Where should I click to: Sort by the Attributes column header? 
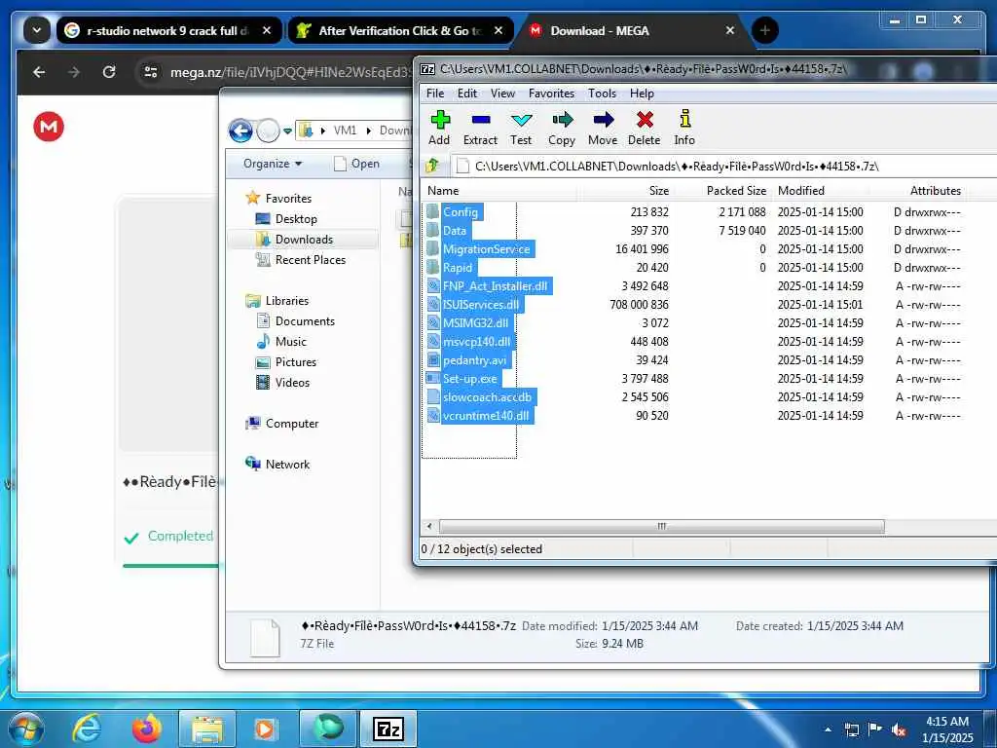(x=935, y=191)
